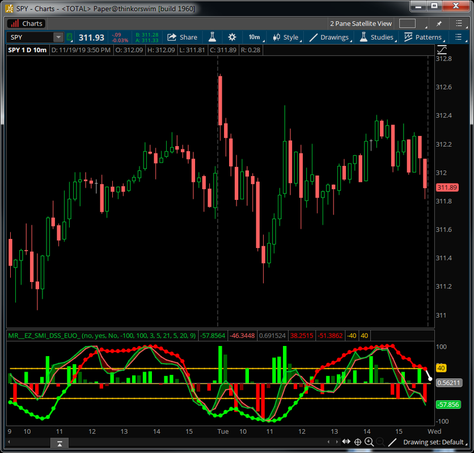The image size is (474, 453).
Task: Expand the symbol dropdown arrow next to SPY
Action: click(x=58, y=37)
